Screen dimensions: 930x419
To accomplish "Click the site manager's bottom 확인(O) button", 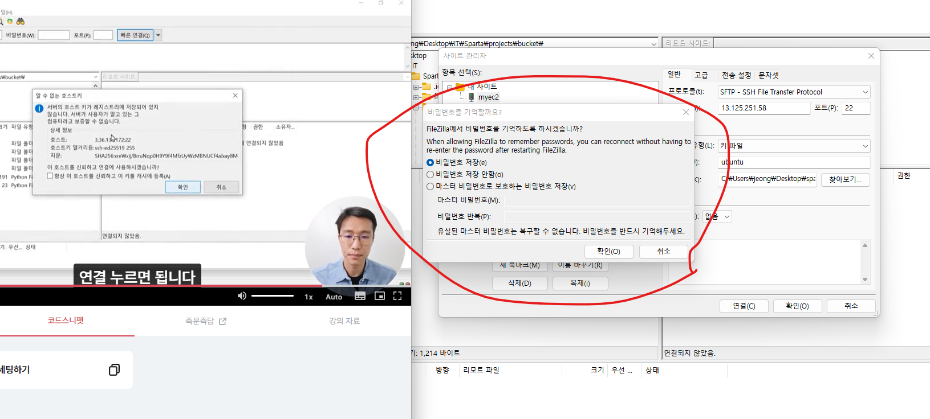I will 797,306.
